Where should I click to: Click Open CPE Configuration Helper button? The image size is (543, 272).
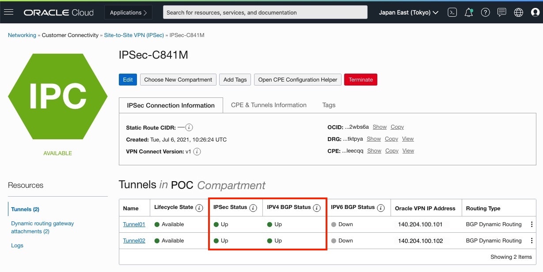[298, 79]
